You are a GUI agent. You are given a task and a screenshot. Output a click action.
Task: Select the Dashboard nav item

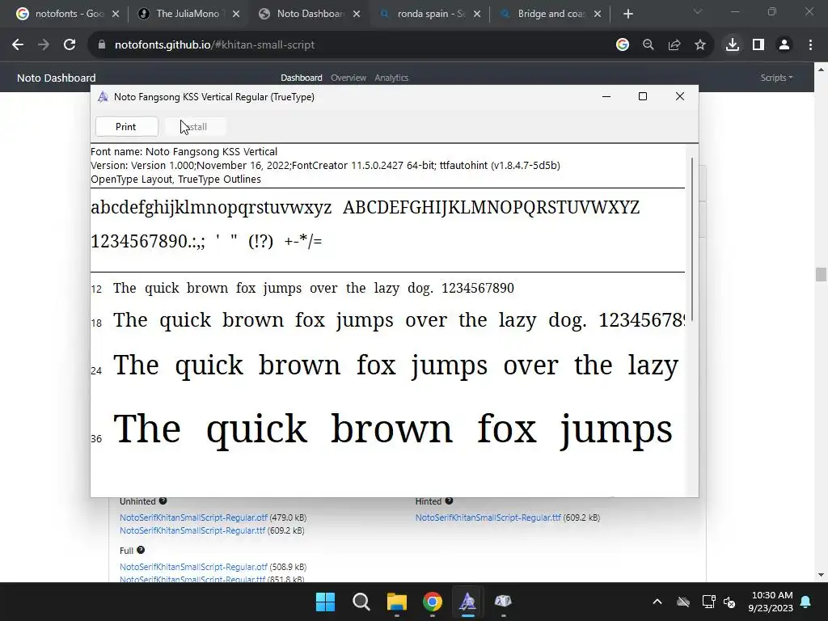click(x=302, y=78)
